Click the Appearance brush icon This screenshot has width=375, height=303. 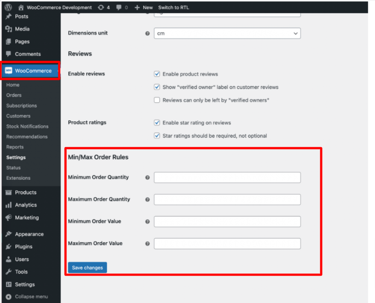click(9, 234)
